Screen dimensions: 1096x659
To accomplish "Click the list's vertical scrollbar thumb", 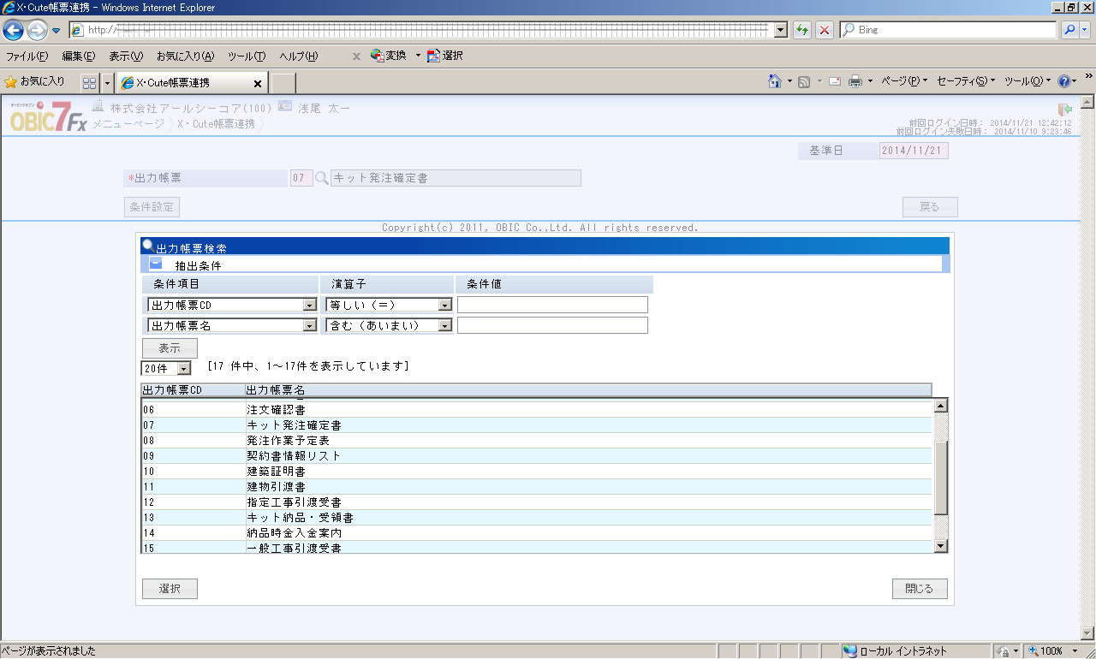I will click(941, 478).
